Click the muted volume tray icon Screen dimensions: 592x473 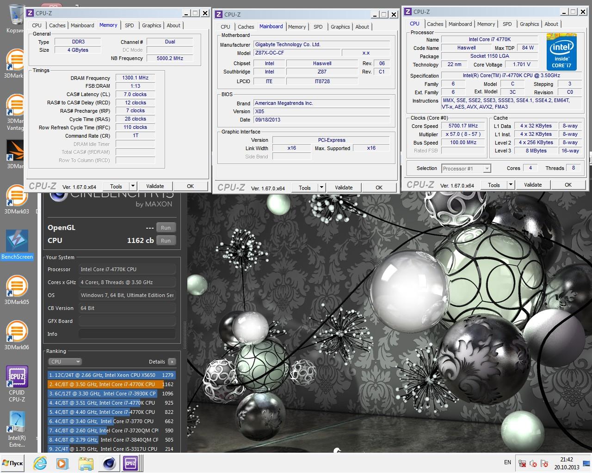tap(533, 463)
